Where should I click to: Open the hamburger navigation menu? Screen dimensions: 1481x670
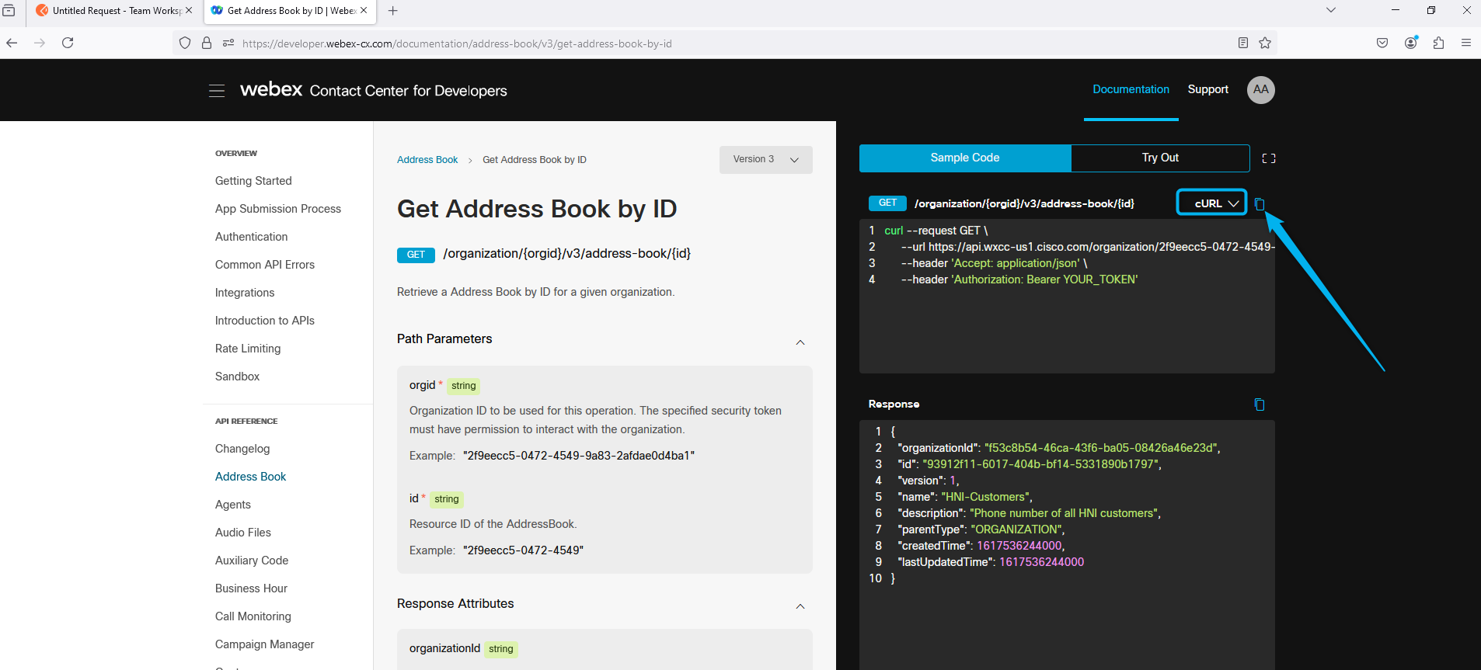(x=217, y=91)
